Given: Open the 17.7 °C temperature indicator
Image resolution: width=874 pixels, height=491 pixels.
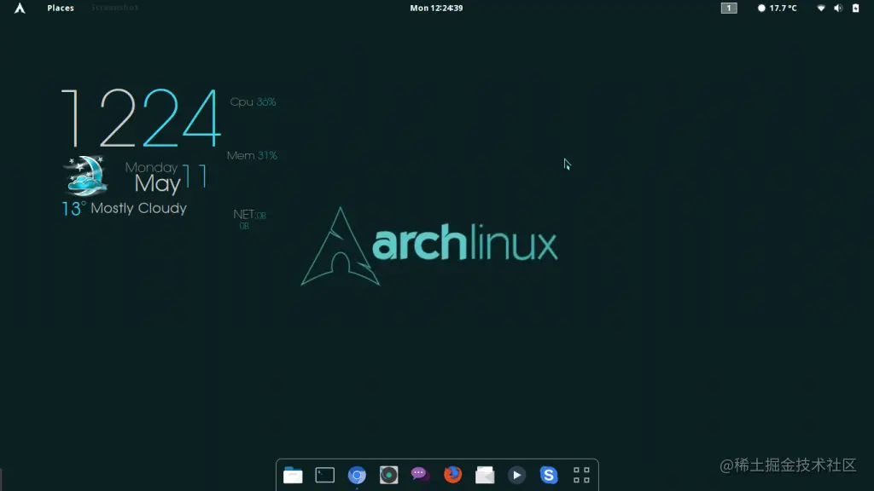Looking at the screenshot, I should (x=777, y=8).
